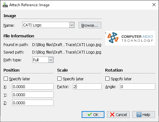Click the Browse... button

pyautogui.click(x=90, y=25)
